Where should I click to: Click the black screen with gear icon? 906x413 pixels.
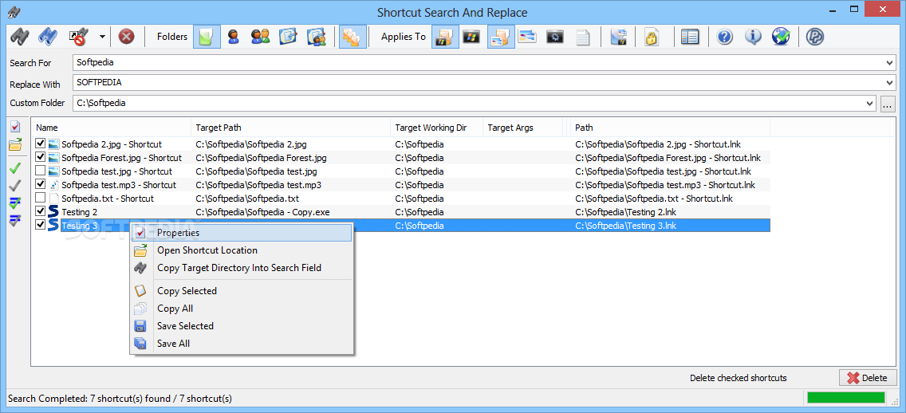point(555,37)
